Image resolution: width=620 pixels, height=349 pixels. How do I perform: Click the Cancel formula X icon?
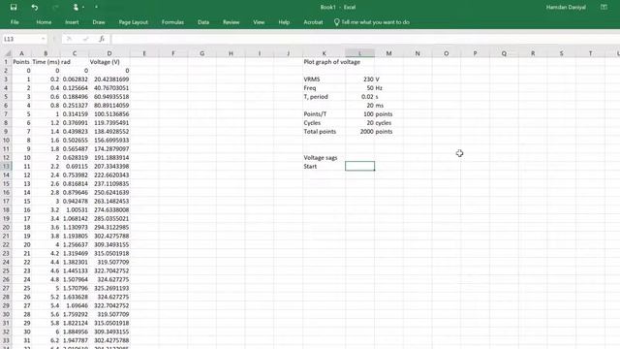69,39
